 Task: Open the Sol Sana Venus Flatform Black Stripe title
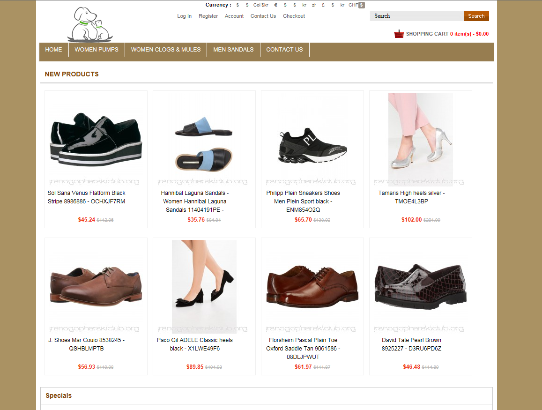(x=86, y=197)
